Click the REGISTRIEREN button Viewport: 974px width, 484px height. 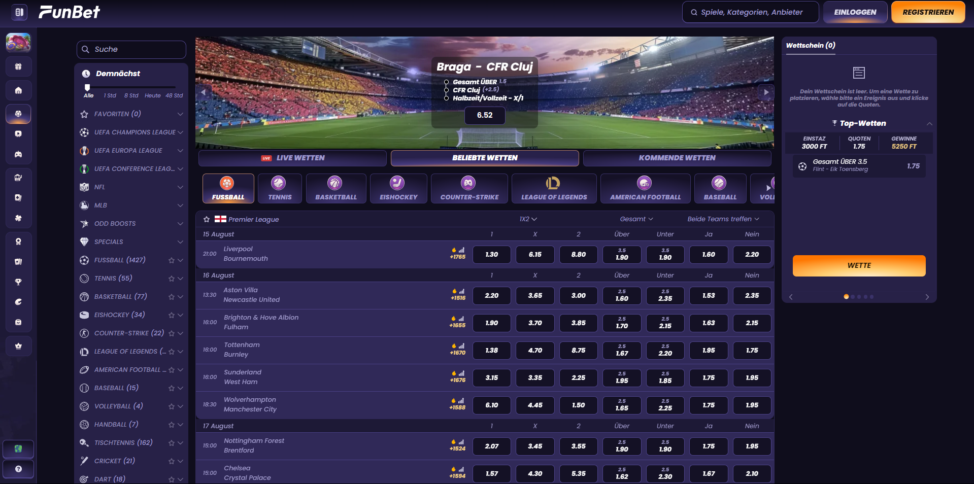tap(928, 12)
